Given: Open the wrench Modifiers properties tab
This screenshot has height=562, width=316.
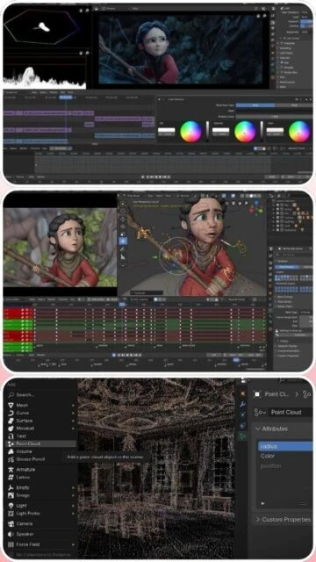Looking at the screenshot, I should pos(243,404).
